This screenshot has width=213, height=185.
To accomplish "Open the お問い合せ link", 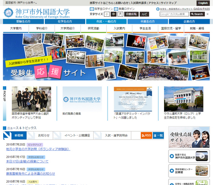I will tap(122, 3).
